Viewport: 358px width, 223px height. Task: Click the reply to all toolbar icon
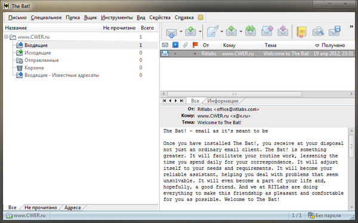250,31
